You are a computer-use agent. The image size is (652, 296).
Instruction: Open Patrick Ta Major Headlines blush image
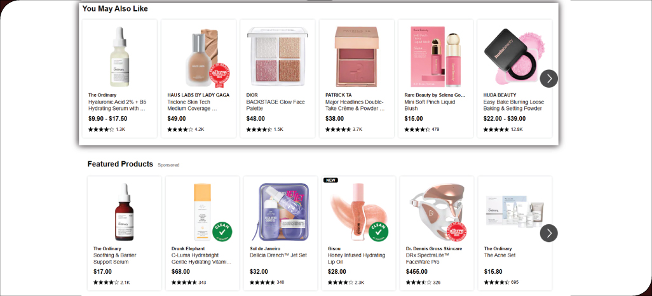pos(357,57)
